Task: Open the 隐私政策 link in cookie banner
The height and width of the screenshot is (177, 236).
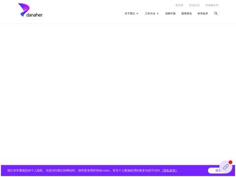Action: (170, 171)
